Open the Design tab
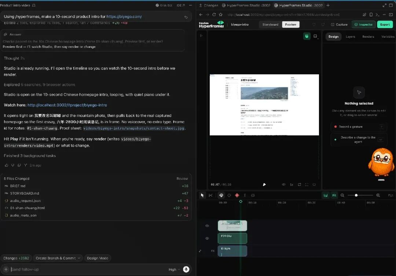This screenshot has height=276, width=396. tap(333, 37)
